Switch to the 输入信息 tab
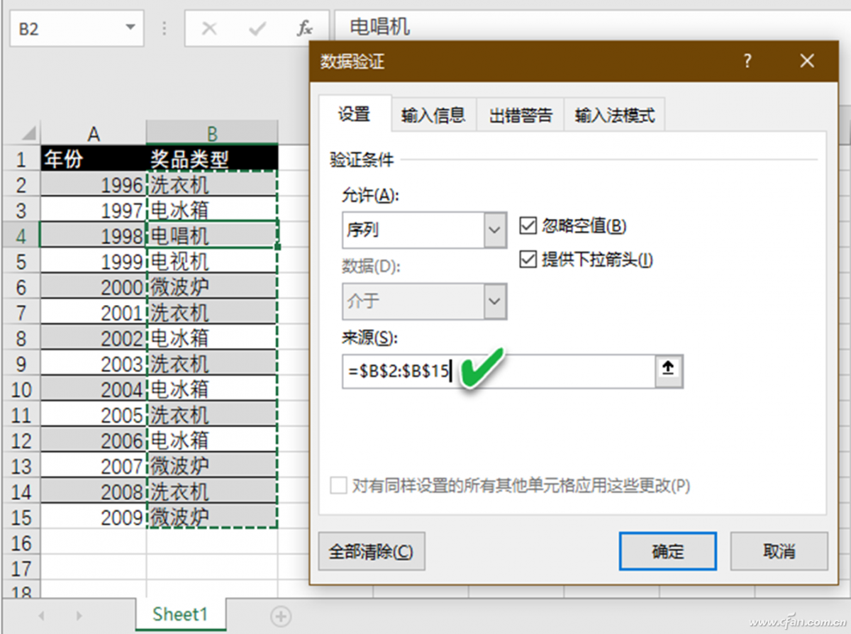Image resolution: width=851 pixels, height=634 pixels. click(x=433, y=114)
